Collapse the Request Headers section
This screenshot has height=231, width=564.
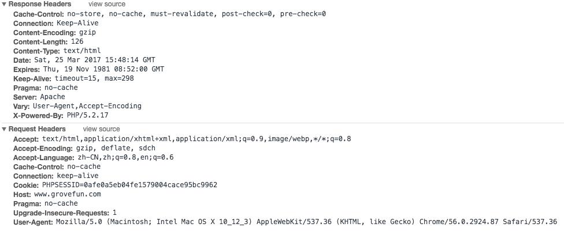4,129
